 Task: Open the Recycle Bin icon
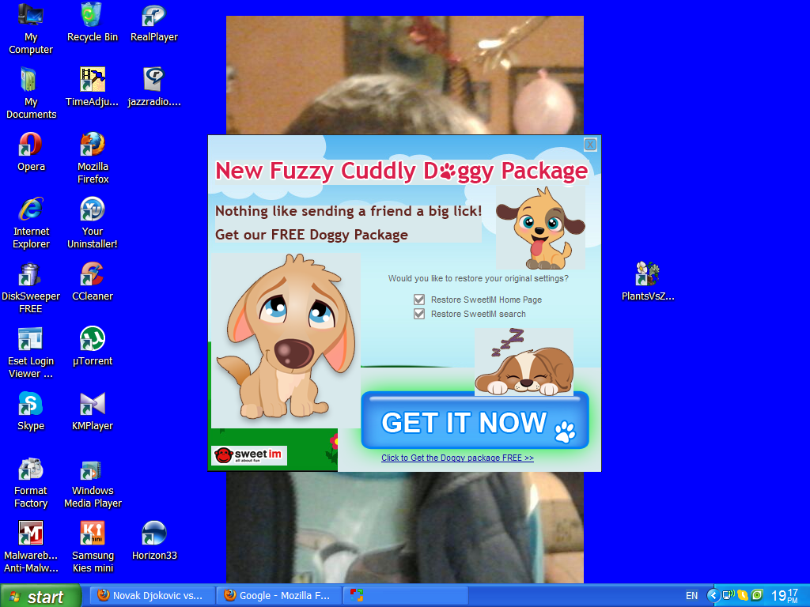tap(92, 22)
